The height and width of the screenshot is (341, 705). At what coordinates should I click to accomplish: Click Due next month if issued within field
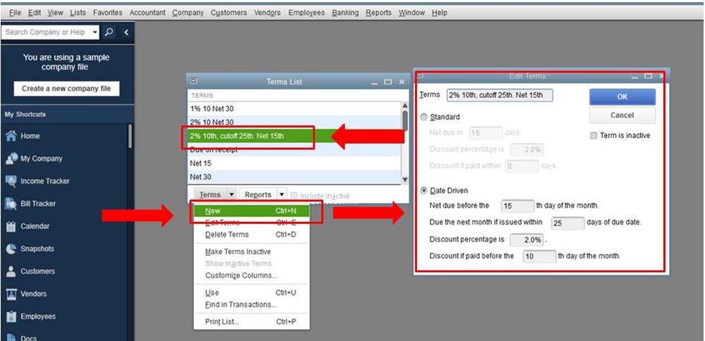pyautogui.click(x=567, y=223)
